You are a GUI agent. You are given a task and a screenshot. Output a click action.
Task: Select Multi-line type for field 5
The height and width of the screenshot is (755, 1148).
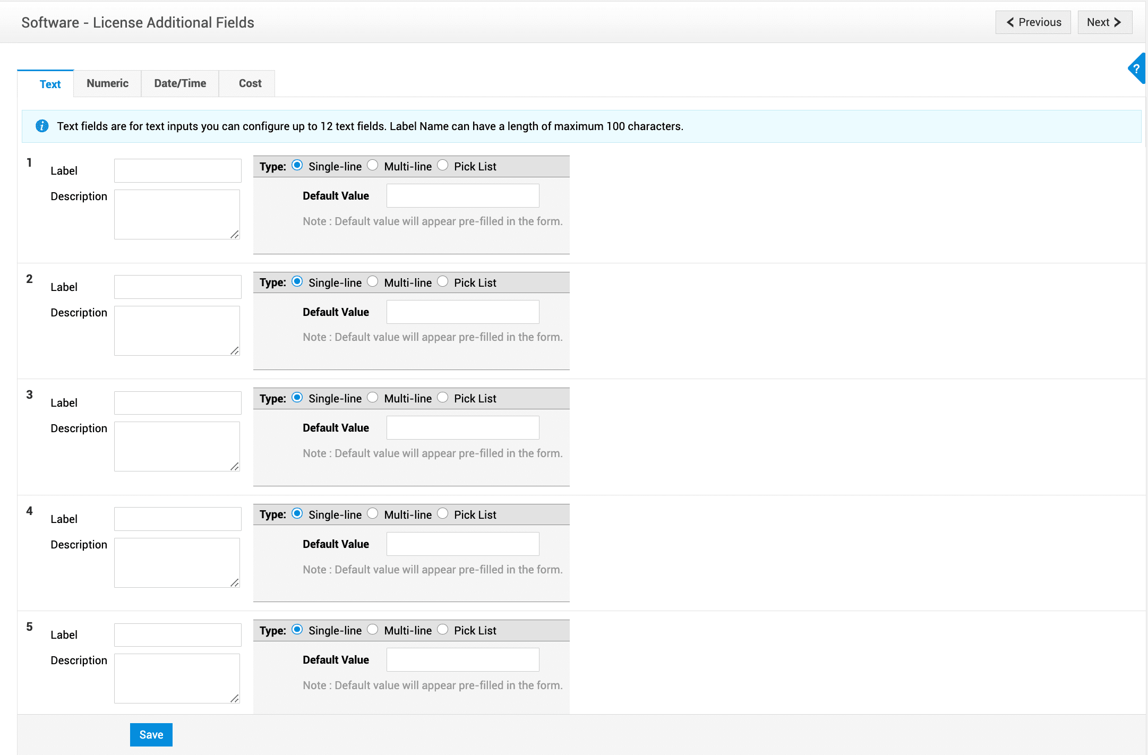click(x=373, y=630)
